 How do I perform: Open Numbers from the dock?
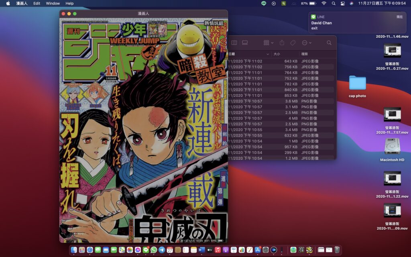[242, 250]
